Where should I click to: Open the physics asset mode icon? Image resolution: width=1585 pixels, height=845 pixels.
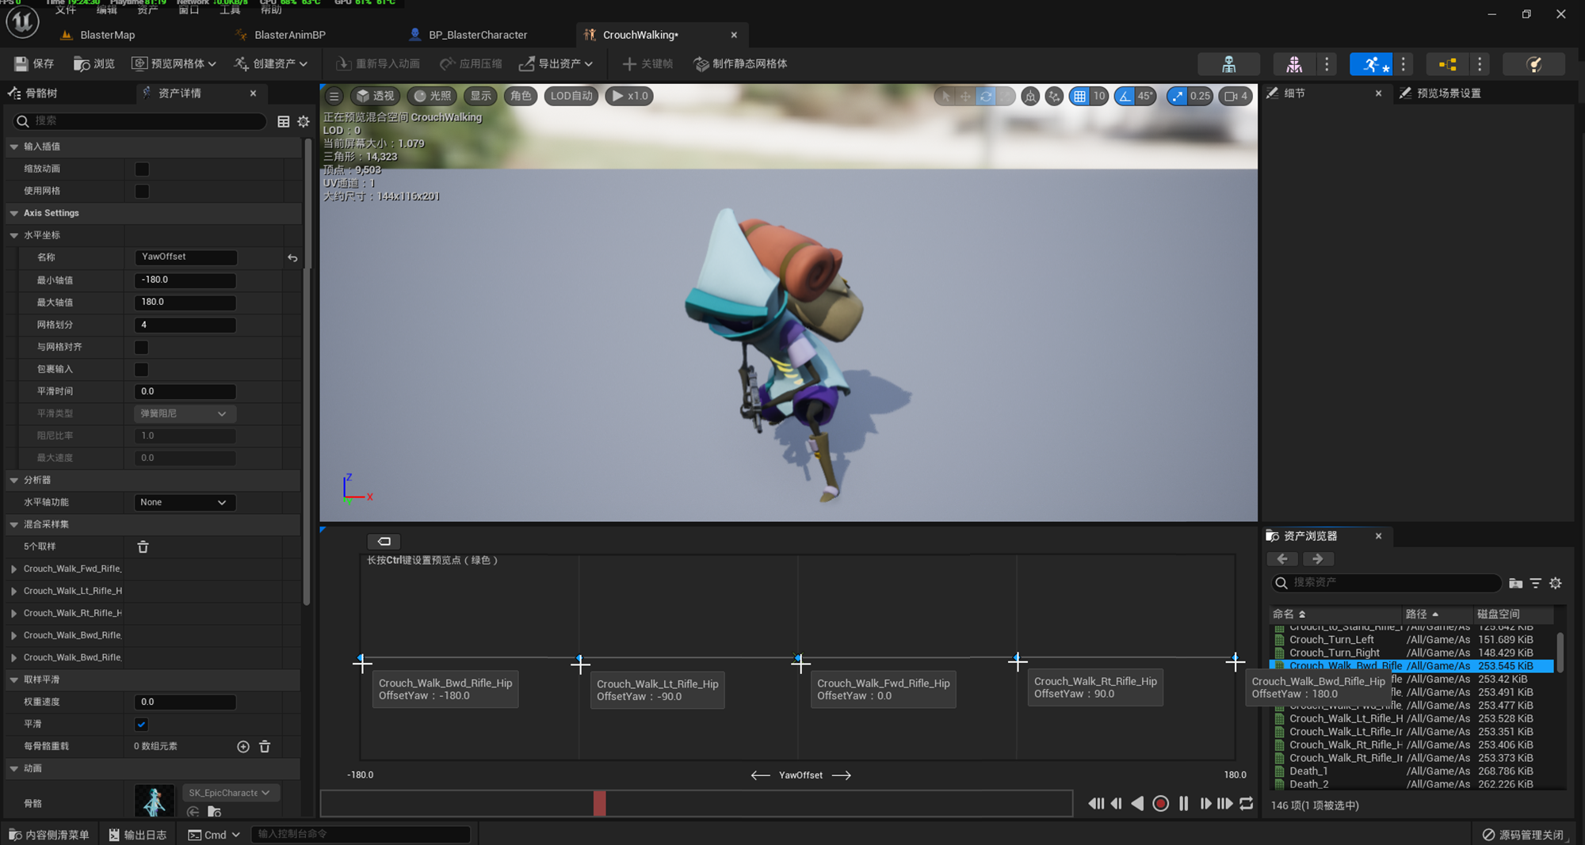click(x=1534, y=64)
